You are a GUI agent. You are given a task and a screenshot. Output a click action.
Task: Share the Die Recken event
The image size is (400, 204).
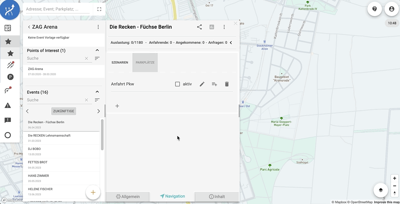(x=199, y=27)
